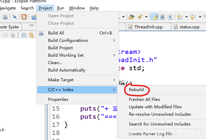Open project Properties entry
Image resolution: width=206 pixels, height=140 pixels.
(77, 100)
